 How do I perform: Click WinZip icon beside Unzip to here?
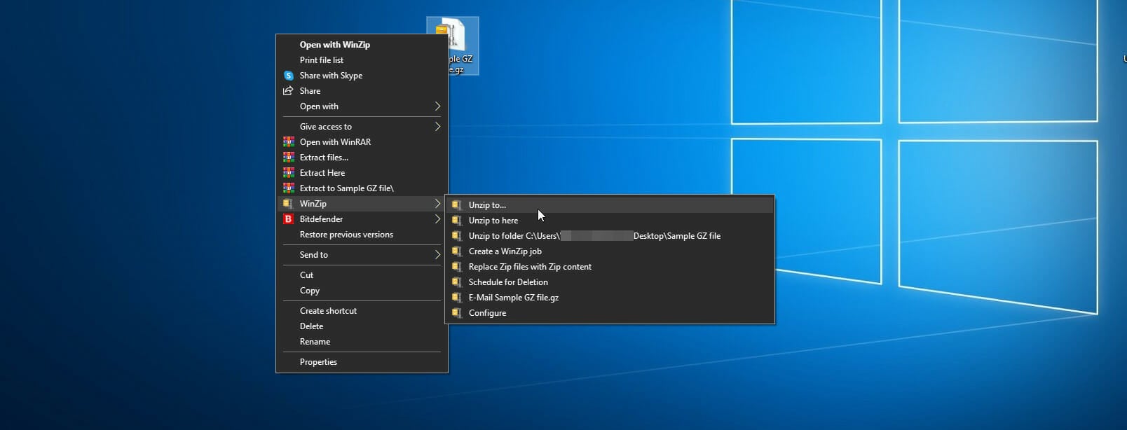coord(456,221)
